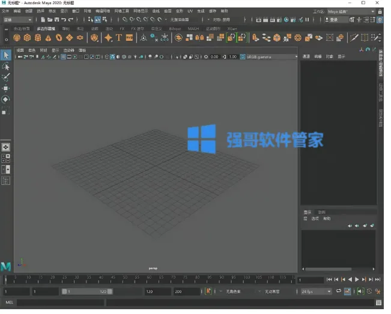Select the Paint Selection tool in Tool Box
Screen dimensions: 391x314
point(6,77)
